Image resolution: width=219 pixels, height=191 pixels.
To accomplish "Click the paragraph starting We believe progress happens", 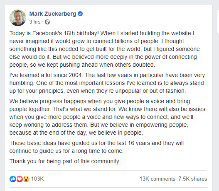I will [107, 117].
